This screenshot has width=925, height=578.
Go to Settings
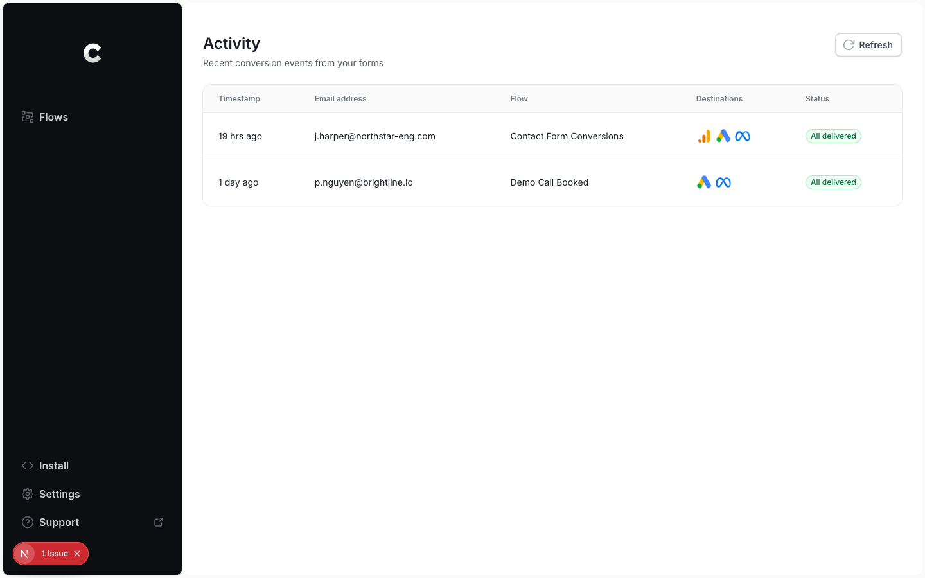[92, 494]
